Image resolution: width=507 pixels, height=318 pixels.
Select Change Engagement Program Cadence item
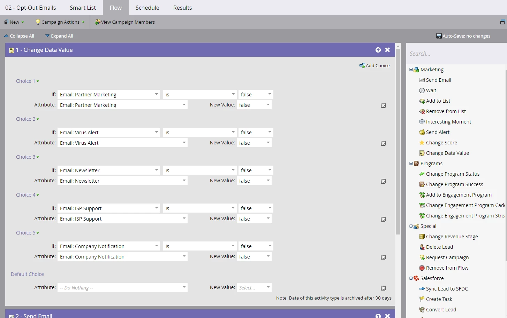tap(462, 205)
